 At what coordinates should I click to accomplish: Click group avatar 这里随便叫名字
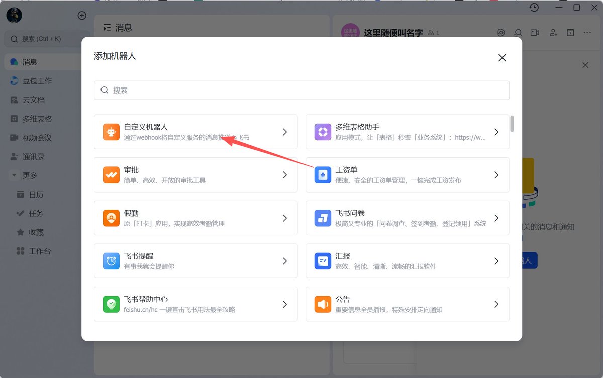350,32
